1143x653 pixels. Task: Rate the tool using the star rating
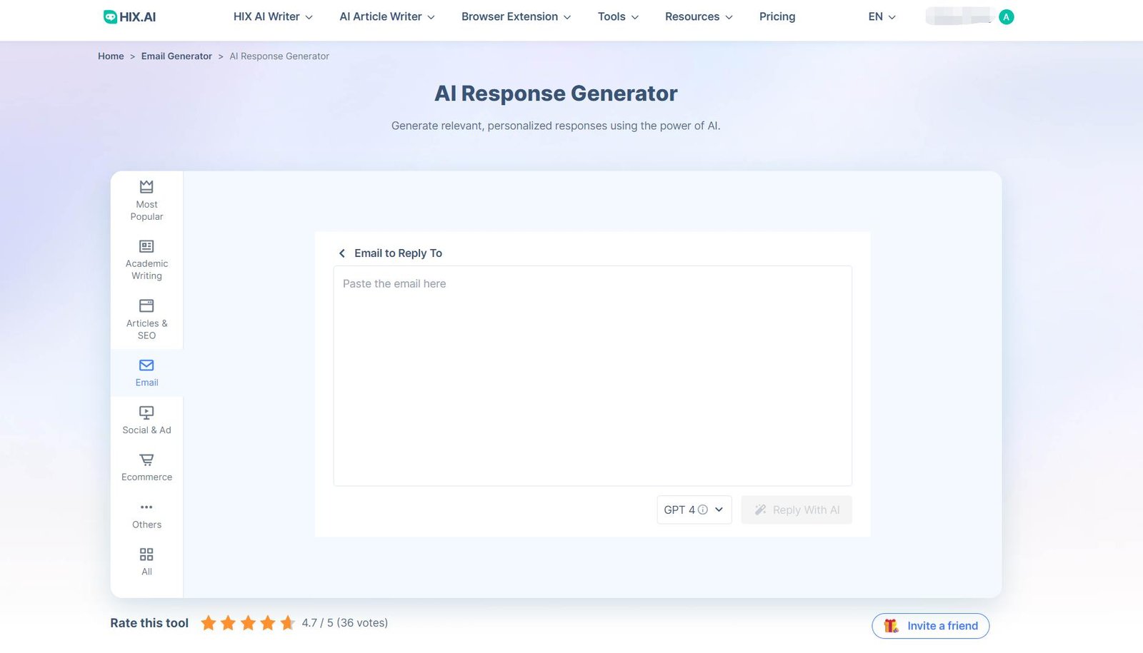tap(248, 622)
